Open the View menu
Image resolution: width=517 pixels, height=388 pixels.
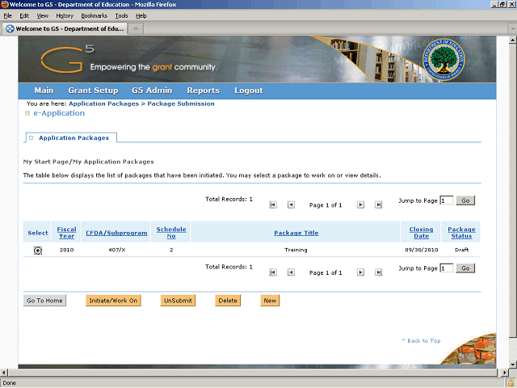coord(42,15)
